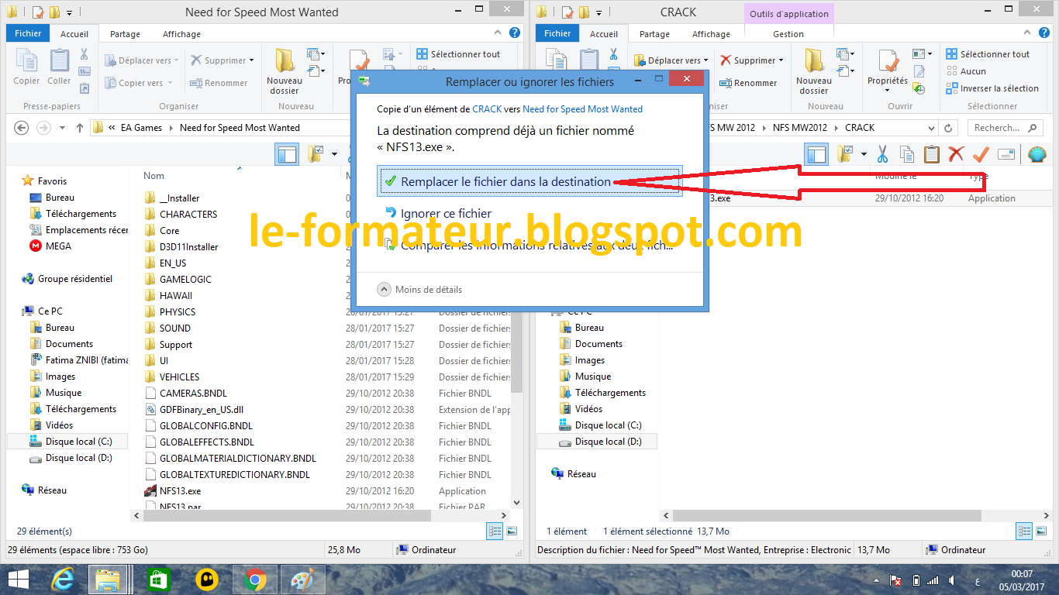
Task: Choose Remplacer le fichier dans la destination
Action: click(x=529, y=181)
